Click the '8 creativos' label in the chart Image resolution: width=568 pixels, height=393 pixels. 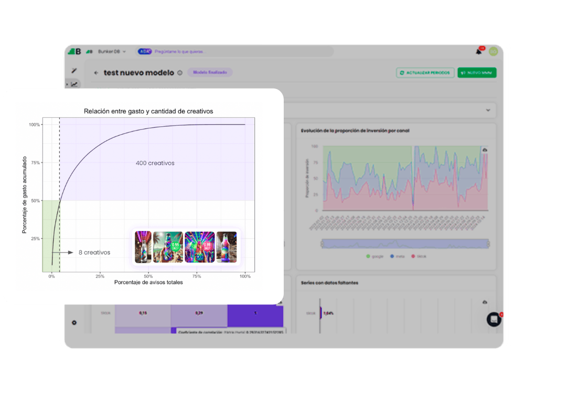point(94,253)
